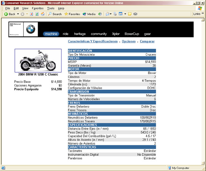Open the Opciones link
Screen dimensions: 206x171
click(x=129, y=41)
